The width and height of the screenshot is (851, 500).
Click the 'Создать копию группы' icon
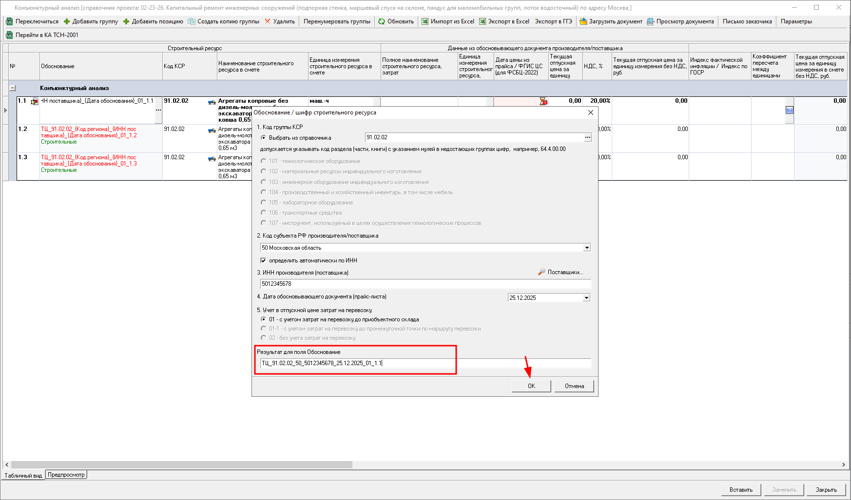coord(192,21)
